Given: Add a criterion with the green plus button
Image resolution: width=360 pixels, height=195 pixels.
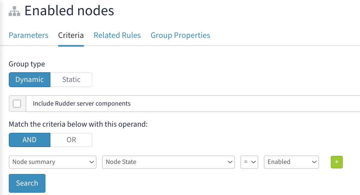Looking at the screenshot, I should point(337,162).
